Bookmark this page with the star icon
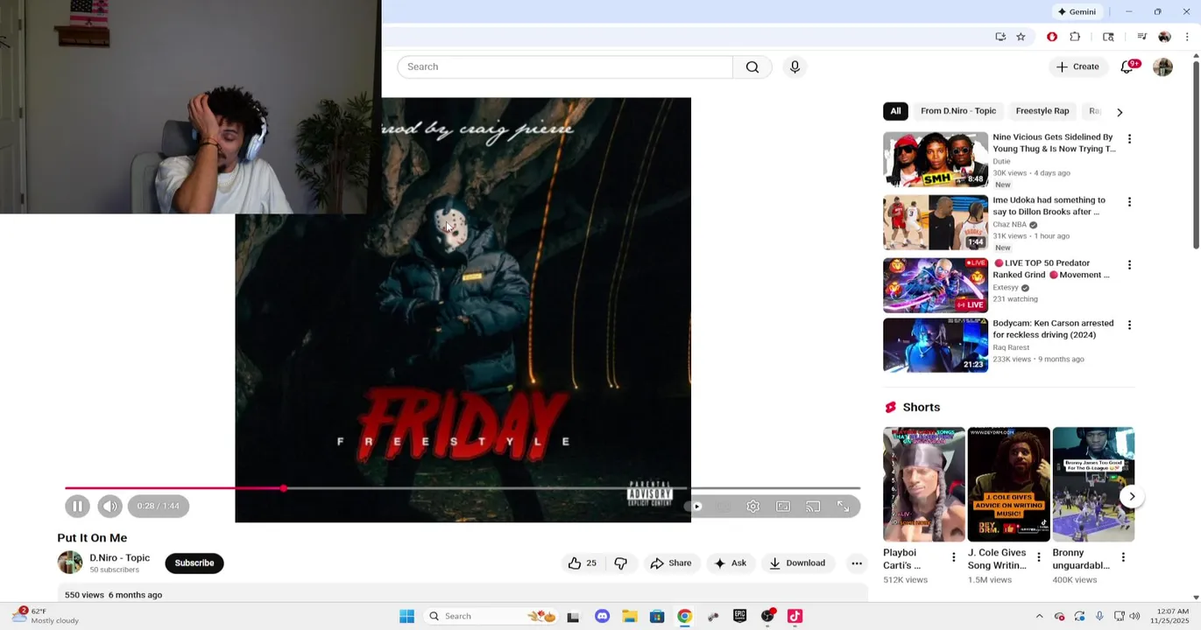 [x=1021, y=37]
